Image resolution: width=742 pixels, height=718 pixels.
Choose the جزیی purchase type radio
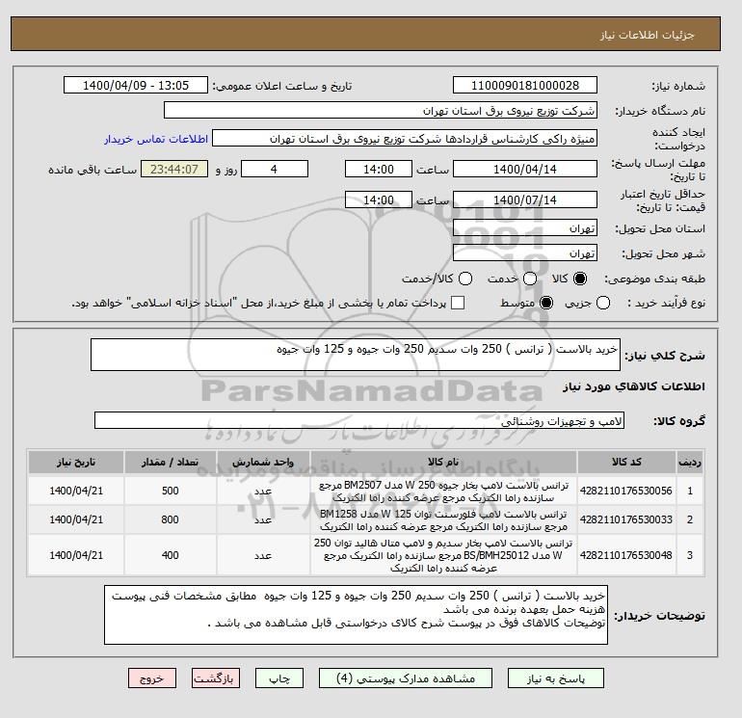pyautogui.click(x=603, y=303)
